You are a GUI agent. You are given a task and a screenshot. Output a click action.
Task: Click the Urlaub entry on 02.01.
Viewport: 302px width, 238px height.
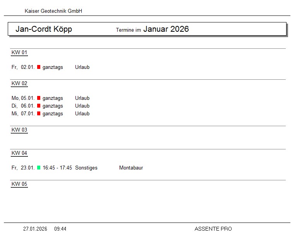pos(82,67)
